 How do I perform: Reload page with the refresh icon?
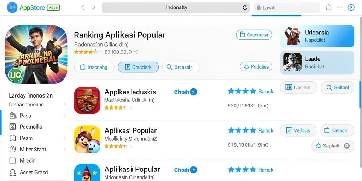pyautogui.click(x=245, y=8)
